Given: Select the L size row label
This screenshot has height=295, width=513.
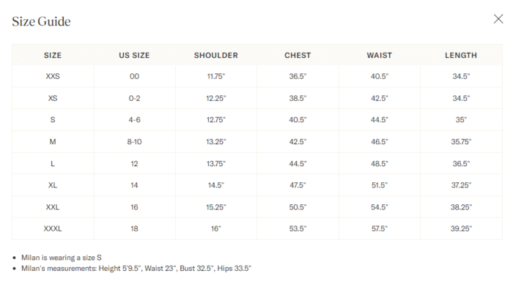Looking at the screenshot, I should pos(53,163).
